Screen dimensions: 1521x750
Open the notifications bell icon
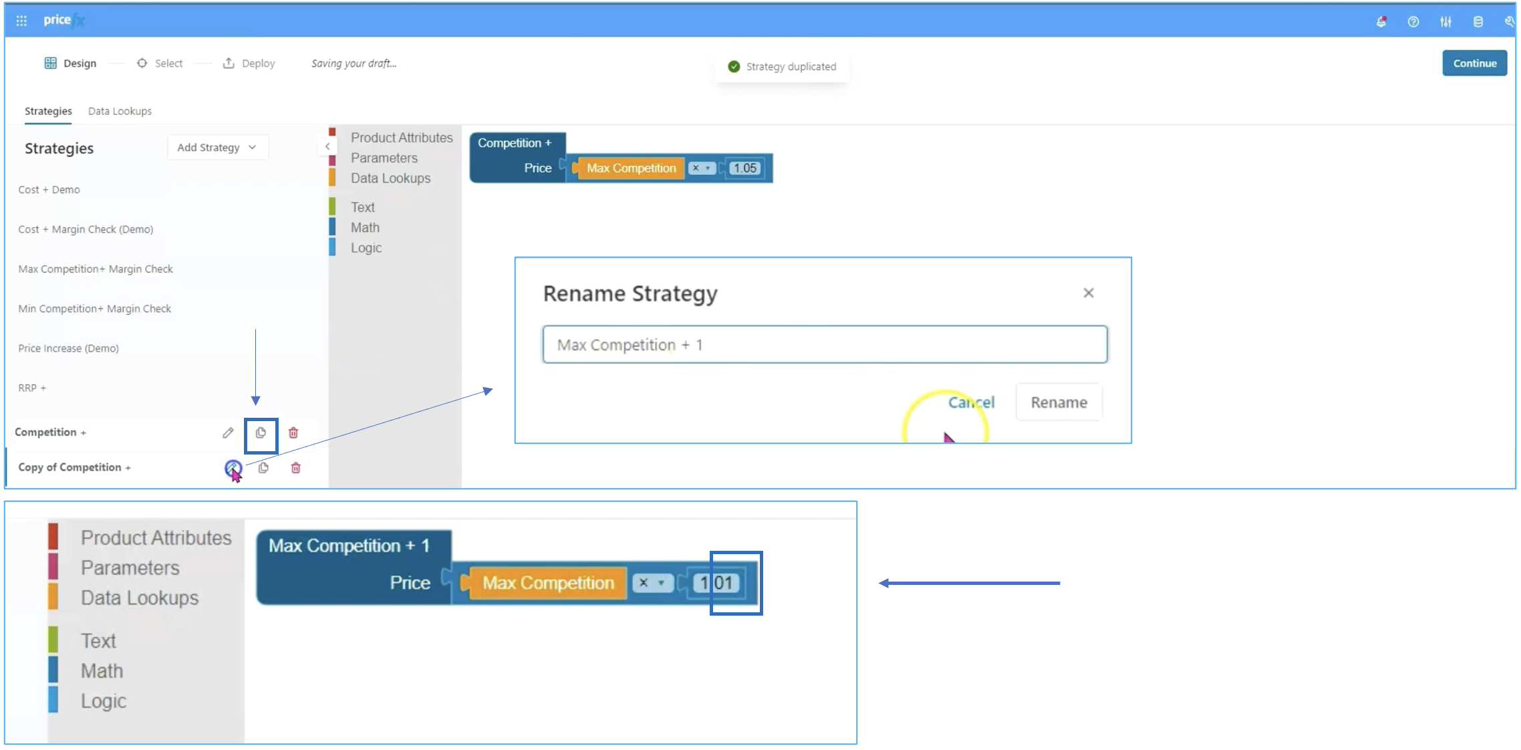(1381, 21)
